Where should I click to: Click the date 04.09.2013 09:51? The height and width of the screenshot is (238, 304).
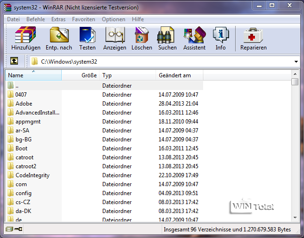178,193
